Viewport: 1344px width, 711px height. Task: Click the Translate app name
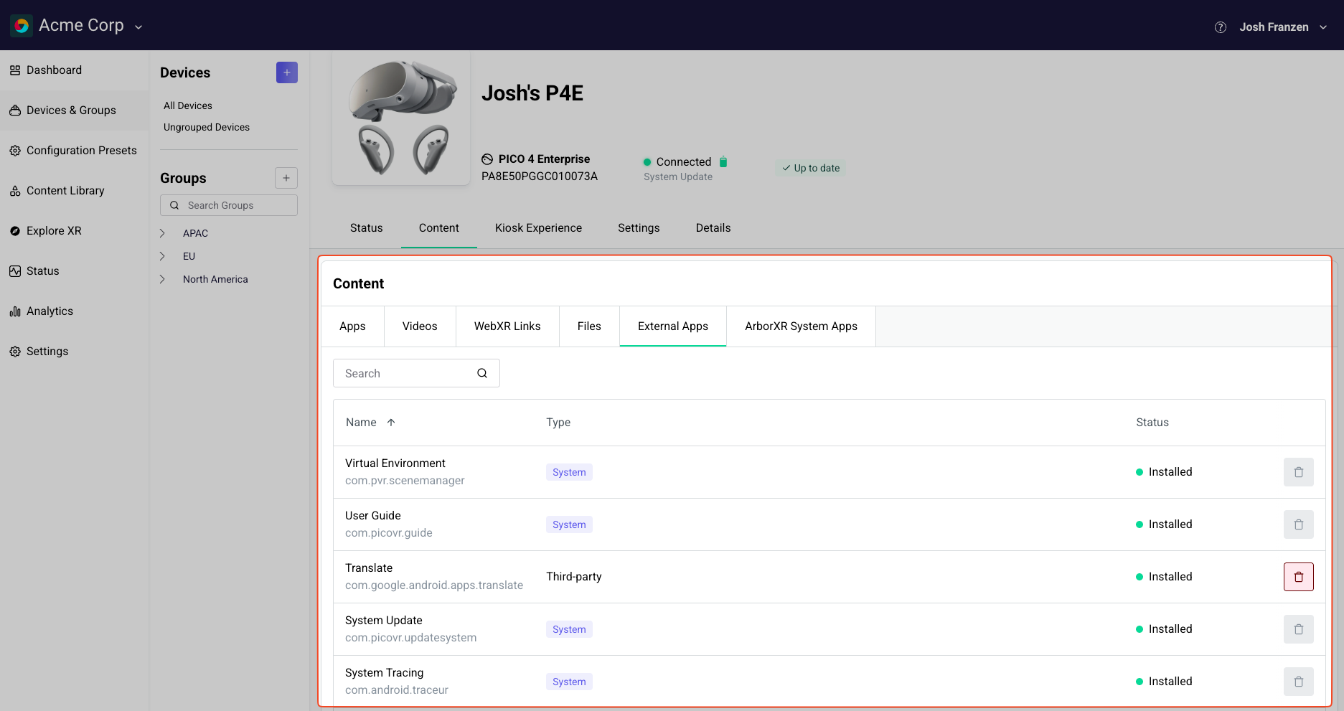coord(369,568)
